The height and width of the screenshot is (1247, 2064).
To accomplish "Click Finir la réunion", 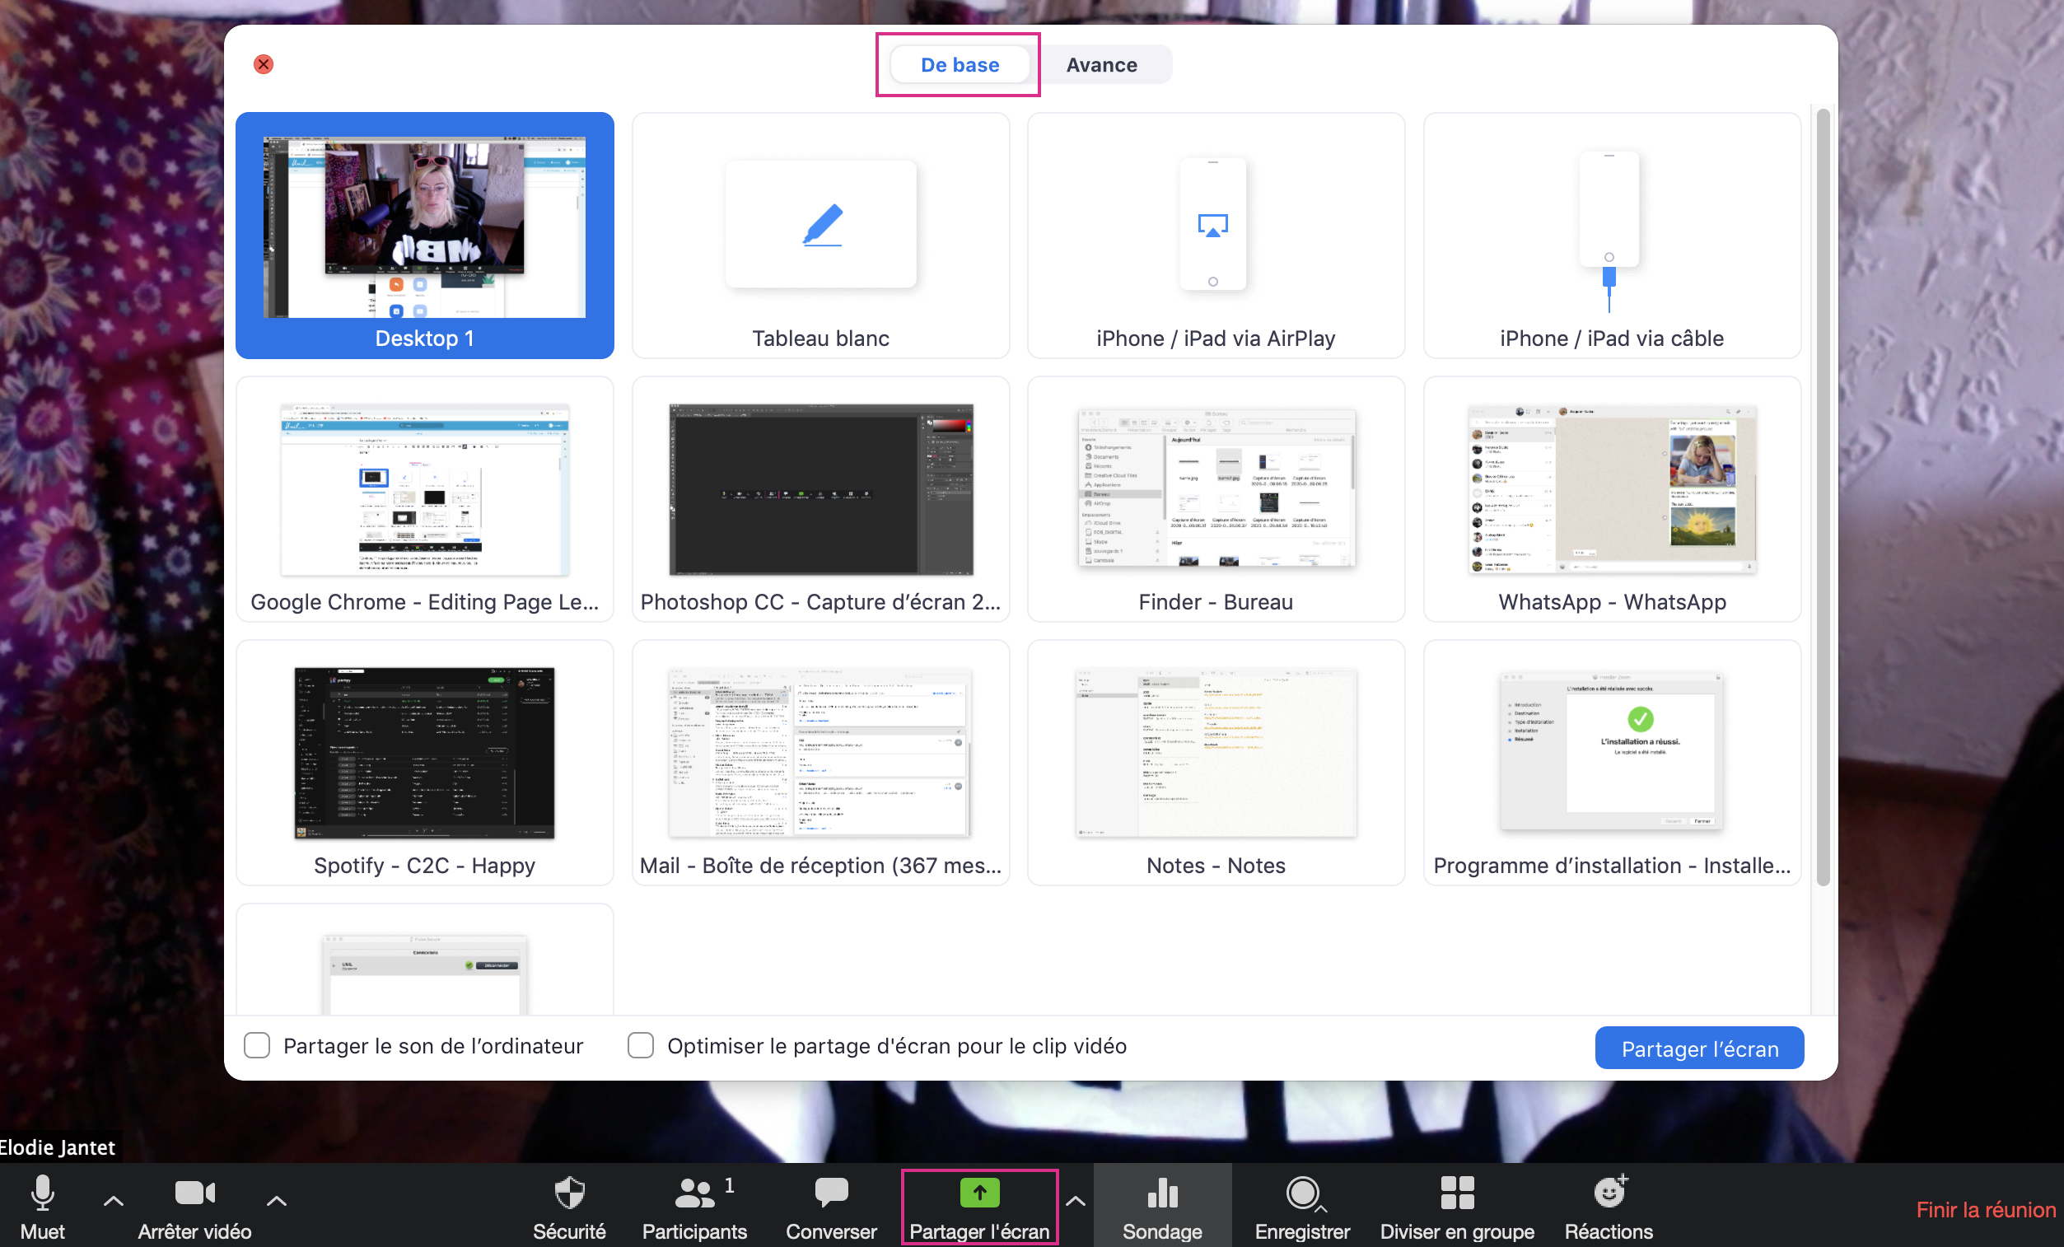I will point(1985,1209).
